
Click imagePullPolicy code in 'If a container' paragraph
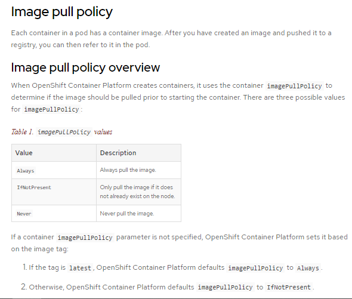[x=85, y=238]
